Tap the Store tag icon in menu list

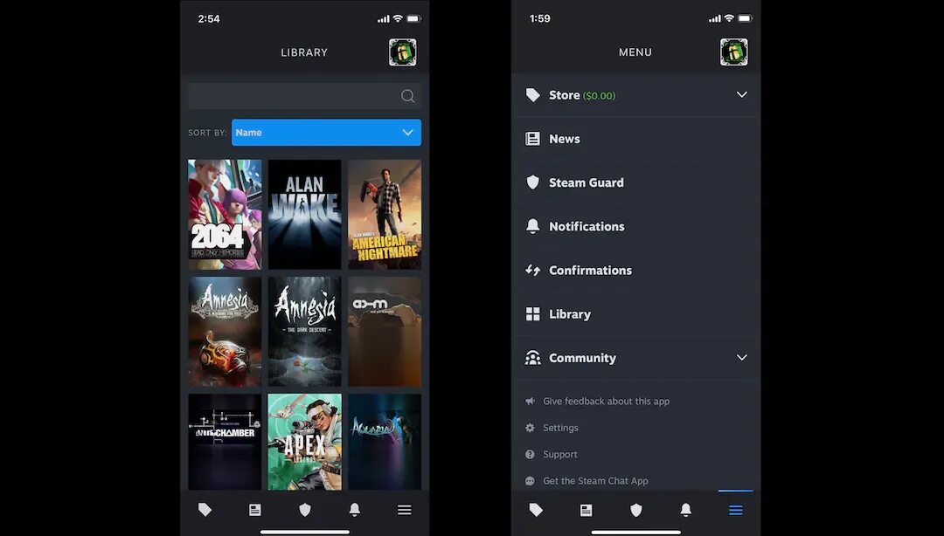[533, 95]
